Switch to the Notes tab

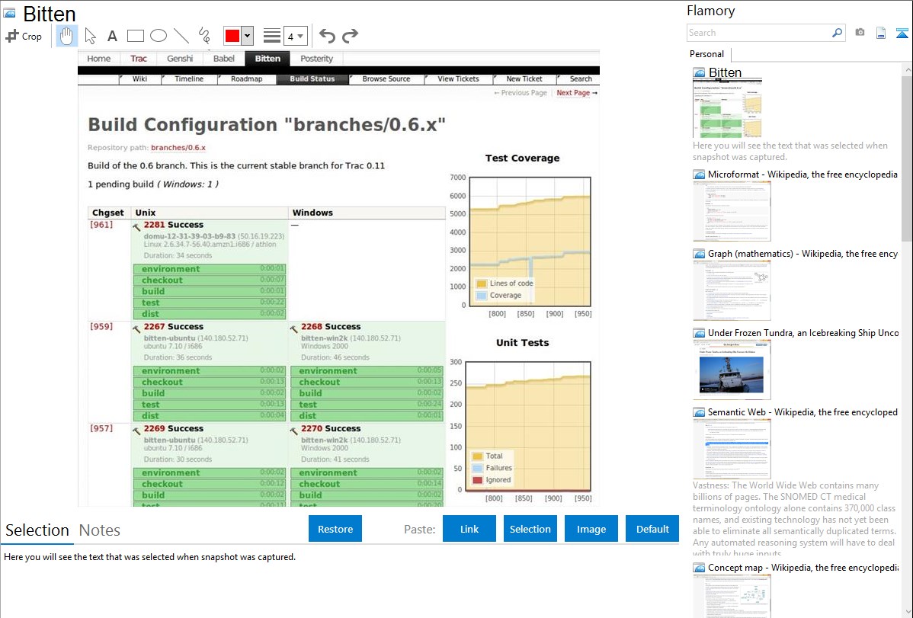(100, 530)
